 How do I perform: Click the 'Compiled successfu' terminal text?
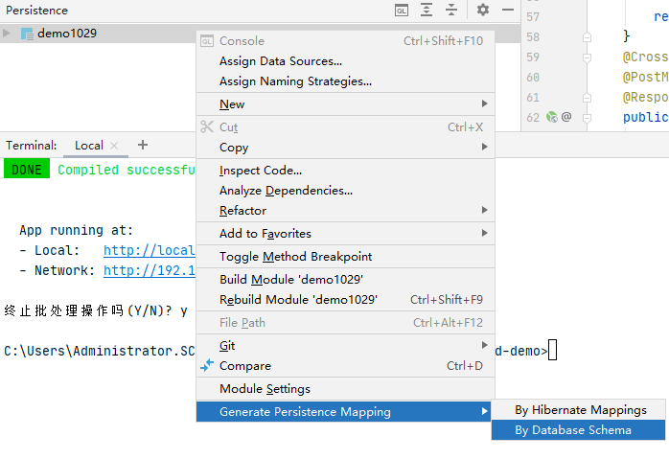tap(127, 170)
